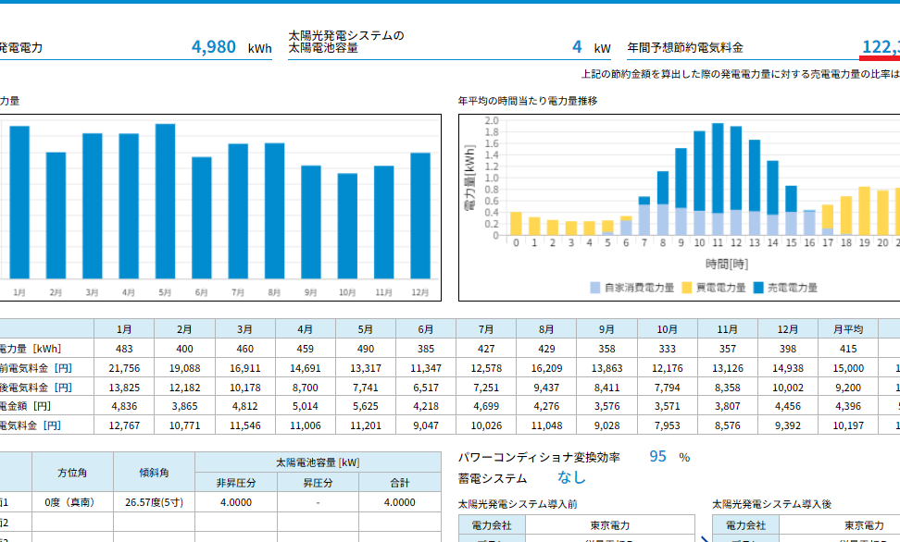Click the 4 kW solar capacity value

click(577, 47)
